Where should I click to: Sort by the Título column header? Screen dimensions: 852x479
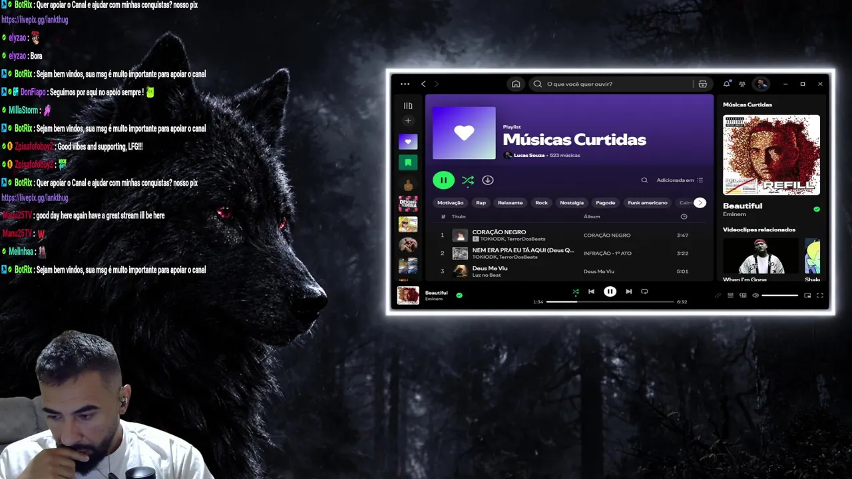pos(459,216)
